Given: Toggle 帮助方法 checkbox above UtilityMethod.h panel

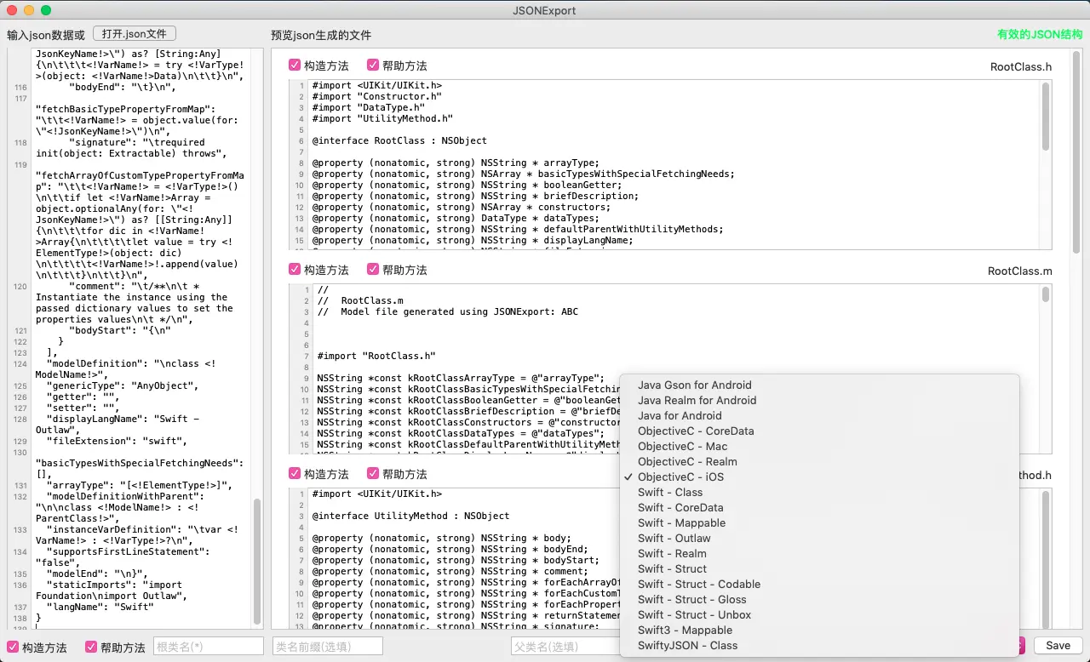Looking at the screenshot, I should (x=373, y=474).
